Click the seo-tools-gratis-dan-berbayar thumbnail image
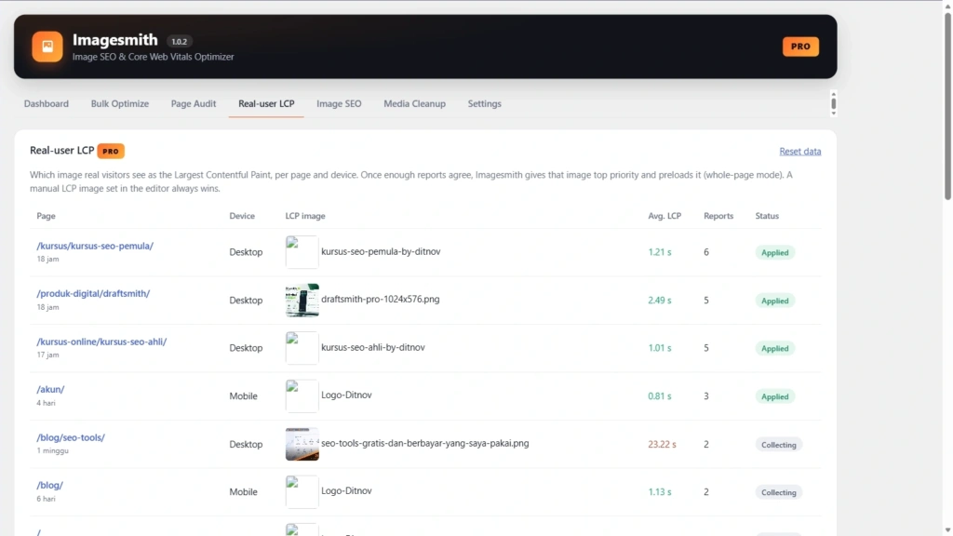Image resolution: width=953 pixels, height=536 pixels. [302, 444]
